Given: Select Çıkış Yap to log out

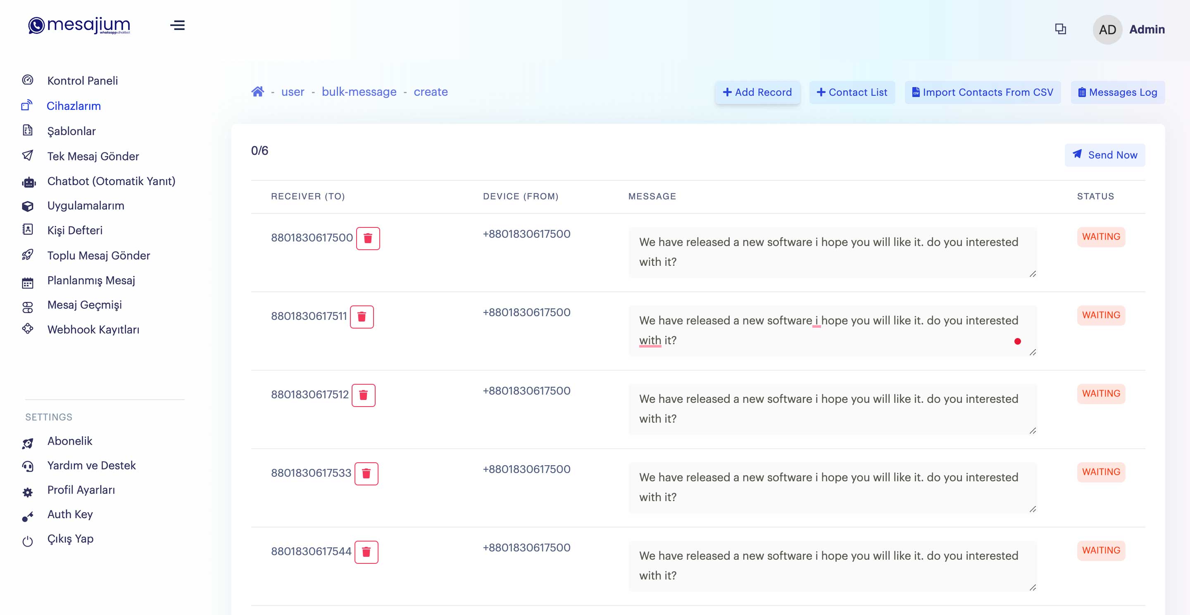Looking at the screenshot, I should click(71, 539).
